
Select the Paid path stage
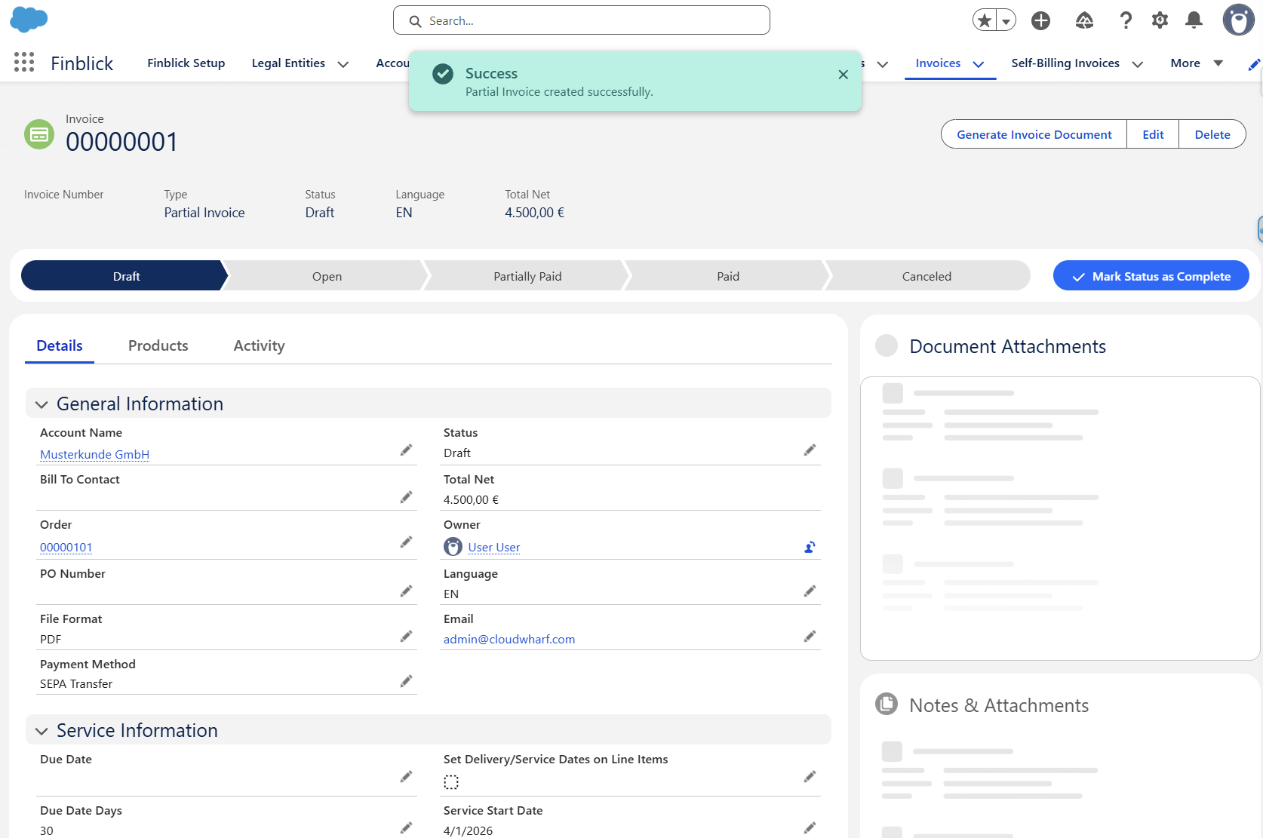(x=728, y=276)
